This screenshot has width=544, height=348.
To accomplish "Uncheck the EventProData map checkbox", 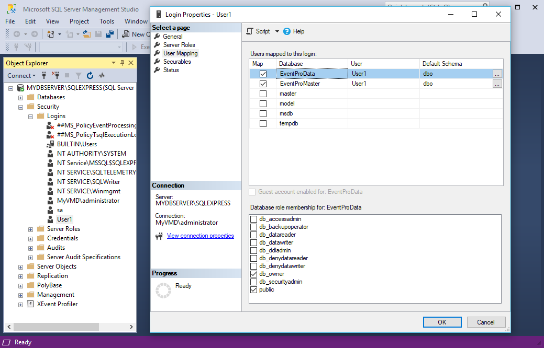I will (263, 74).
